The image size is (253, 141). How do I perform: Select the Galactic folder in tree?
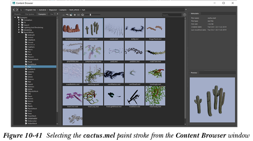(x=31, y=71)
